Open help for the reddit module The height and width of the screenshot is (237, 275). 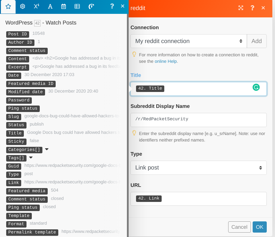click(252, 8)
